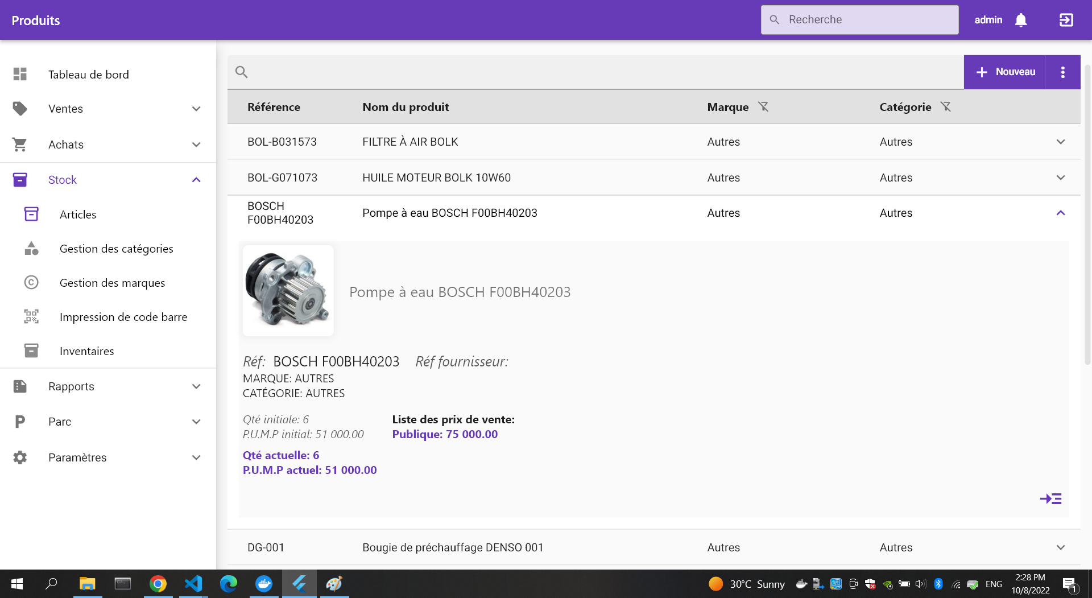
Task: Open notifications bell icon
Action: [1021, 20]
